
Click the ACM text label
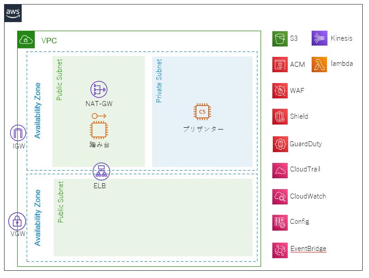[298, 64]
